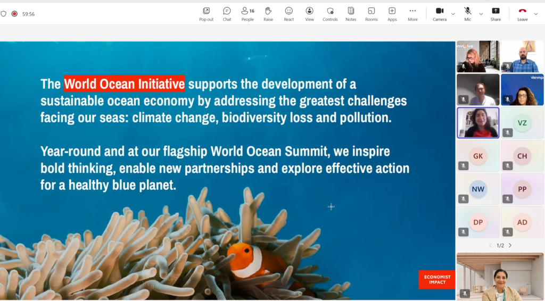Click the red Leave button
Screen dimensions: 545x301
coord(523,14)
